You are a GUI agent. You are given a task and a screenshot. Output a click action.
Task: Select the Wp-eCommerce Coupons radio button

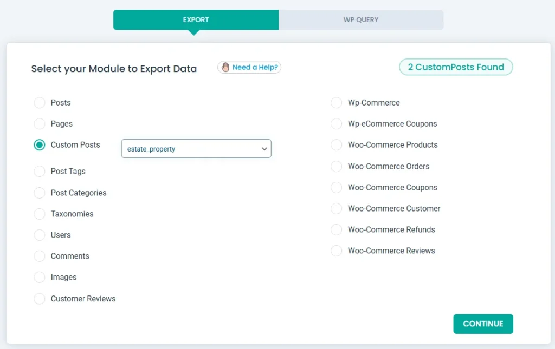[x=337, y=124]
